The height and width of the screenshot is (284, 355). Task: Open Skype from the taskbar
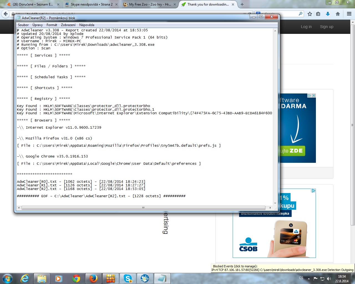coord(128,278)
